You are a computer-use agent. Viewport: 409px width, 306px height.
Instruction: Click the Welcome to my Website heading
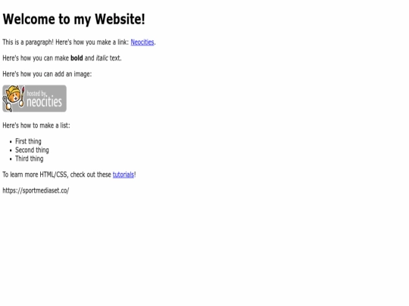(73, 19)
